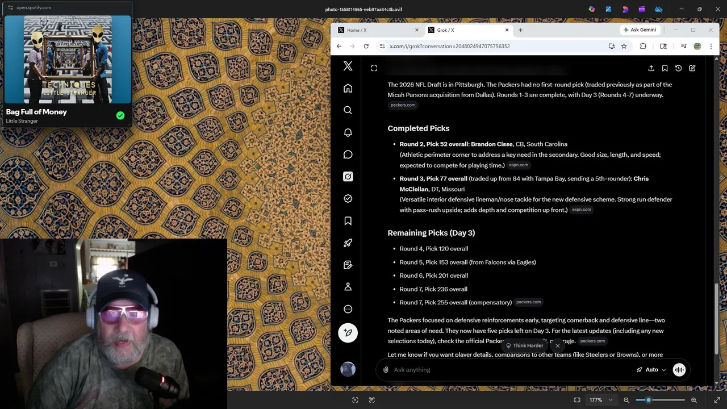
Task: Open Chrome profile avatar
Action: [x=697, y=46]
